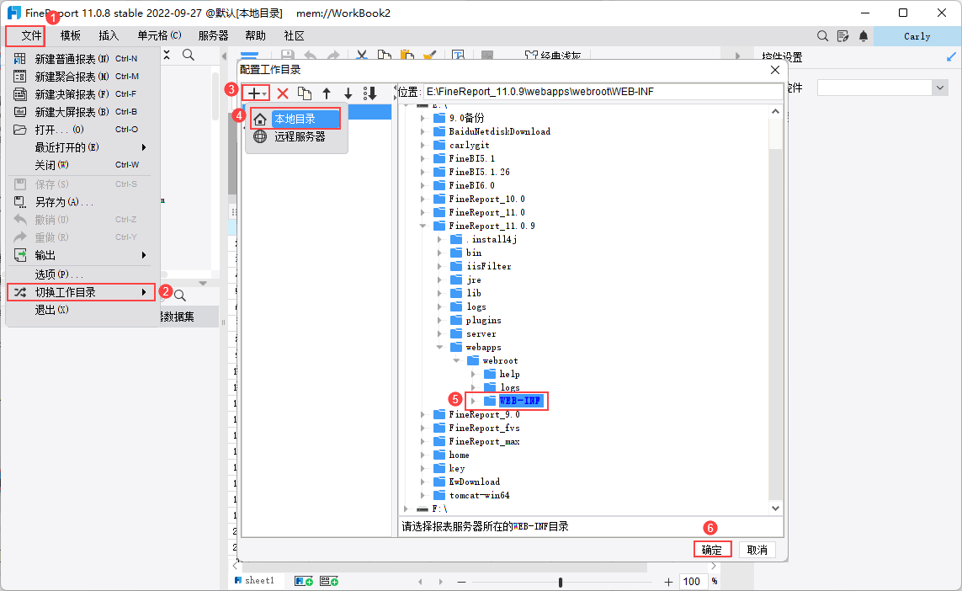962x591 pixels.
Task: Click the zoom out minus icon
Action: pos(461,582)
